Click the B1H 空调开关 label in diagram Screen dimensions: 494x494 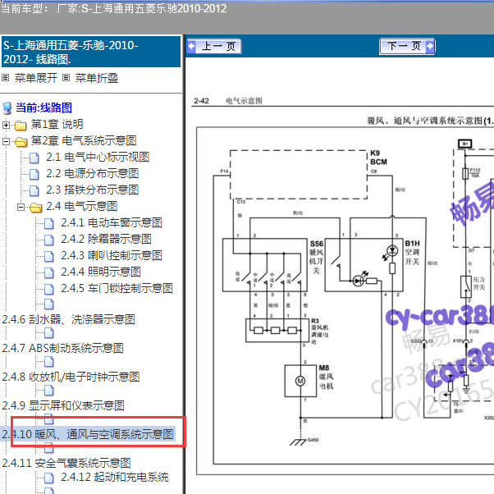(x=412, y=253)
